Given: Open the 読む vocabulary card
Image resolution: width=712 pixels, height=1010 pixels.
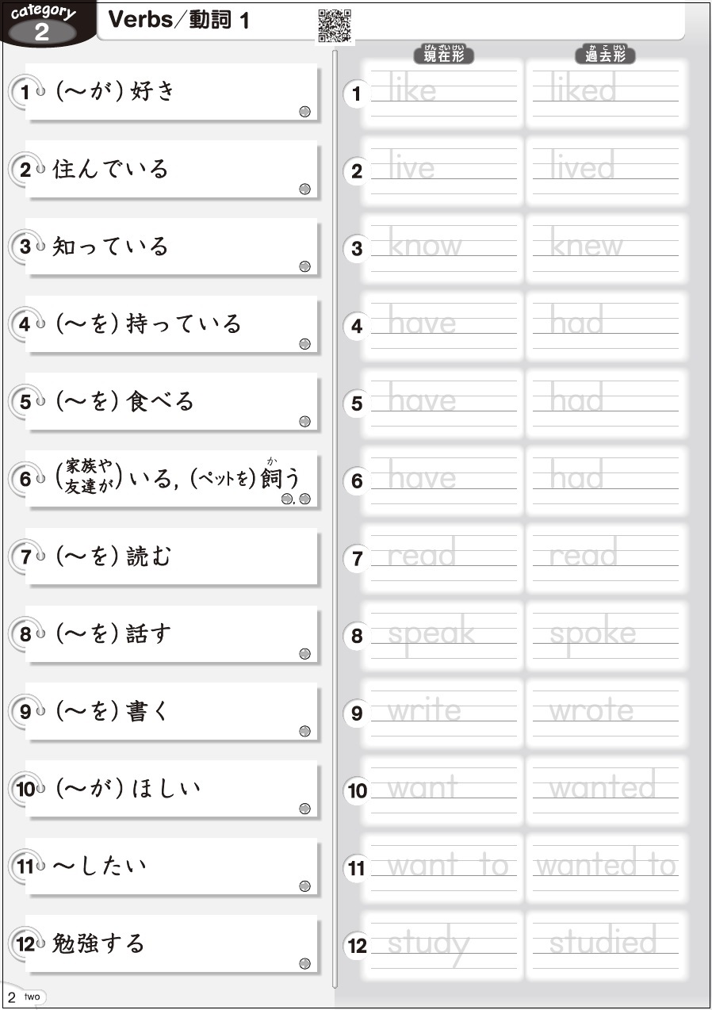Looking at the screenshot, I should [x=171, y=557].
